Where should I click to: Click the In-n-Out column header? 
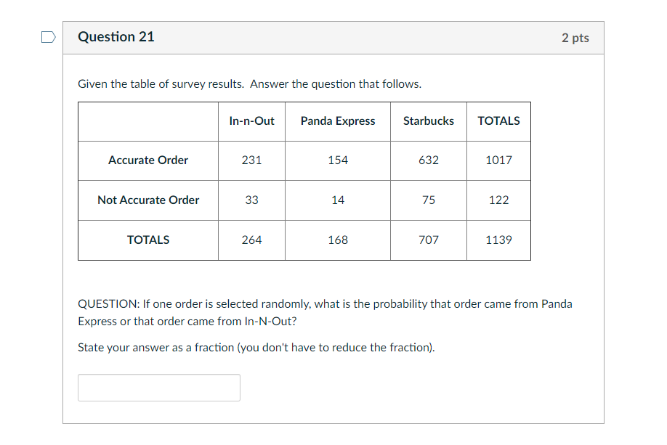click(251, 121)
